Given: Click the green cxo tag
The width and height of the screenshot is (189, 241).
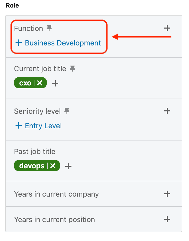Looking at the screenshot, I should [25, 83].
